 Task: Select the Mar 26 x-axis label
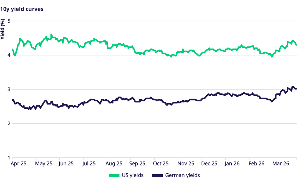coord(280,164)
